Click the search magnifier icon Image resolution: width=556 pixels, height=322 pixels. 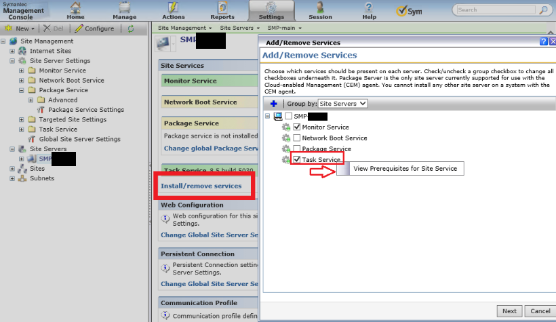pos(543,10)
